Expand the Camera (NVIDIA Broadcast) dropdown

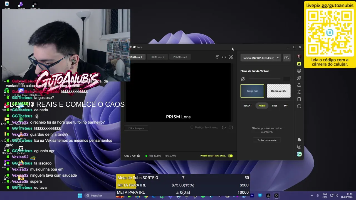(x=261, y=58)
